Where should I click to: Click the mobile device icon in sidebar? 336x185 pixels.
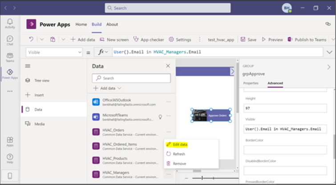[10, 176]
